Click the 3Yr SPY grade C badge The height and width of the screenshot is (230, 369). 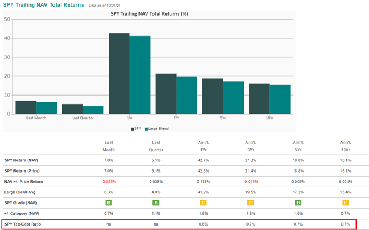251,202
